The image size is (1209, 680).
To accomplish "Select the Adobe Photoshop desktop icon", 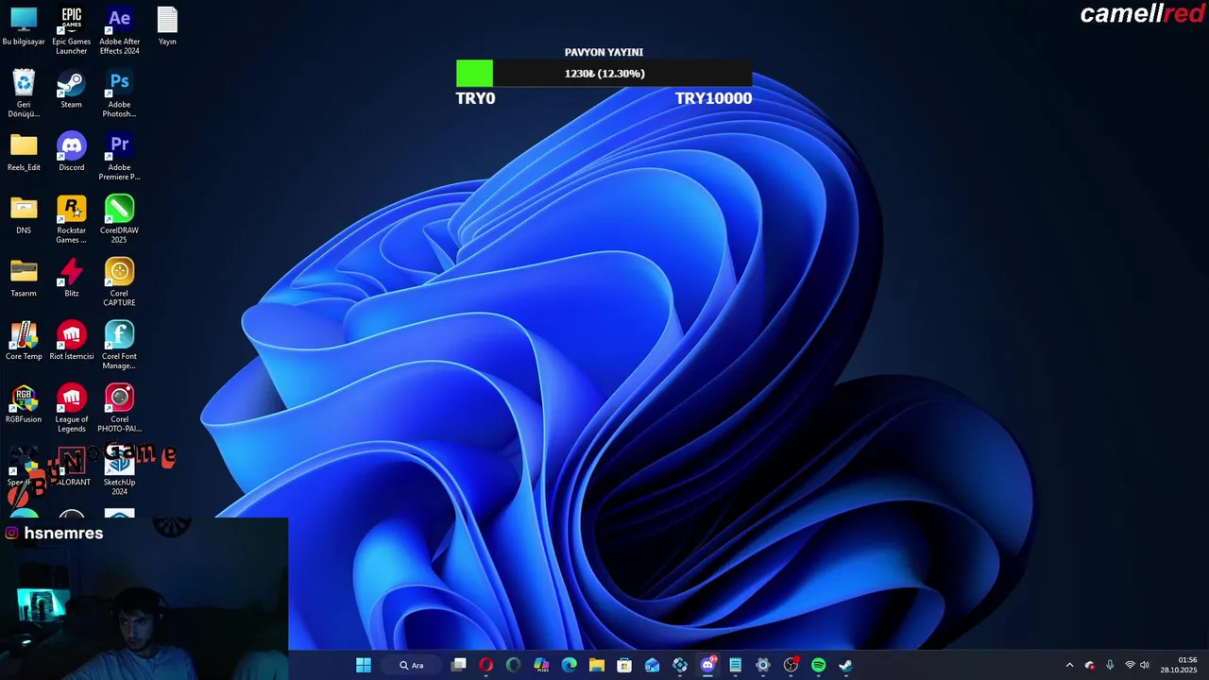I will [119, 93].
